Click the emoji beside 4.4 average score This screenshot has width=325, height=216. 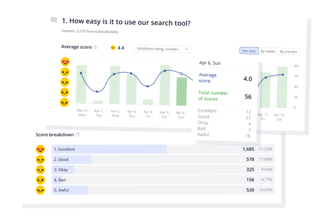113,48
